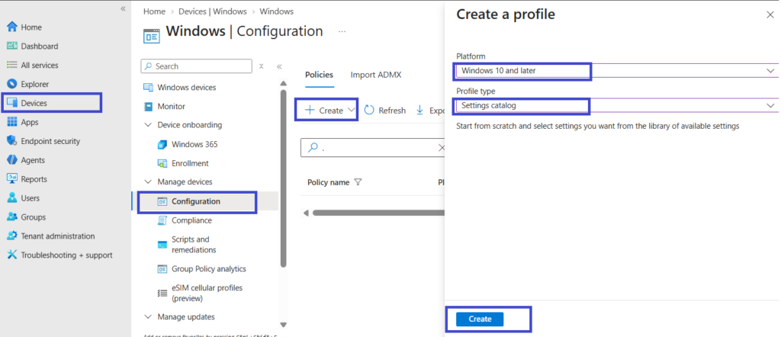The width and height of the screenshot is (781, 337).
Task: Collapse the main left sidebar chevrons
Action: click(x=123, y=9)
